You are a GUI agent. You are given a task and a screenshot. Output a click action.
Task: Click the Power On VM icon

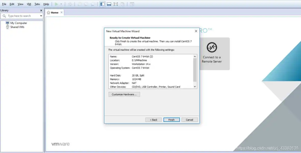56,4
